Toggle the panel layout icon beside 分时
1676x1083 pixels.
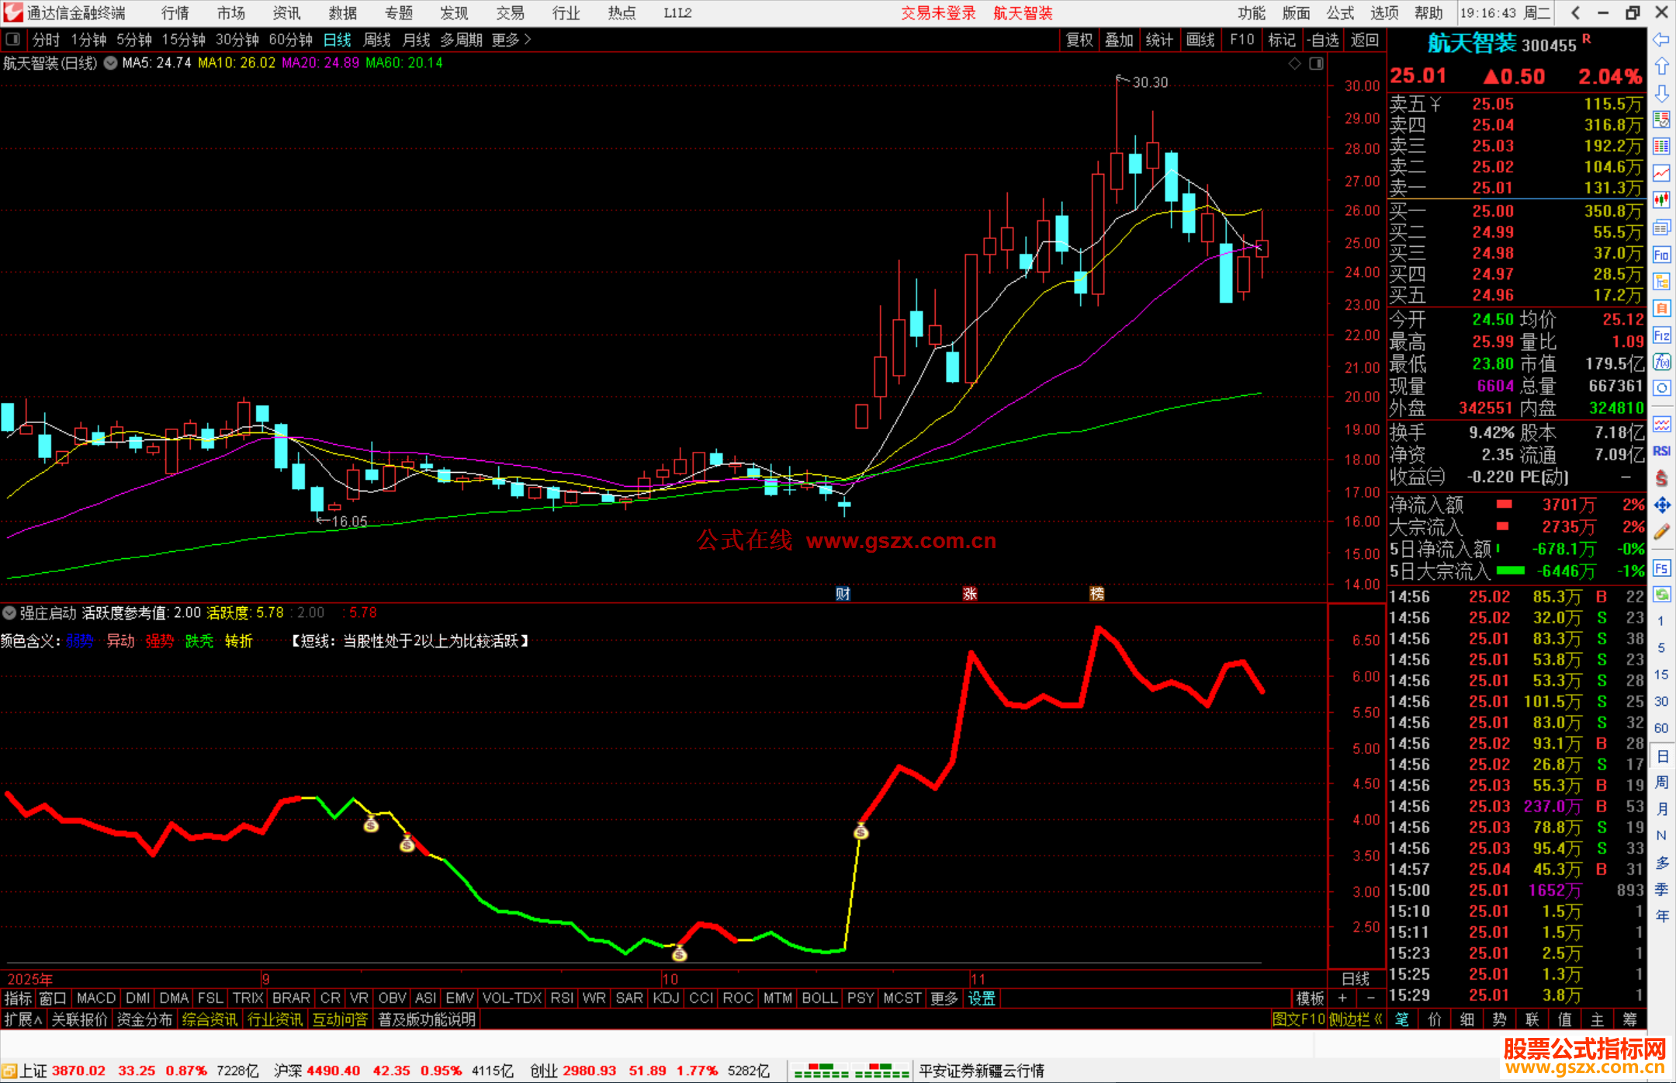13,39
